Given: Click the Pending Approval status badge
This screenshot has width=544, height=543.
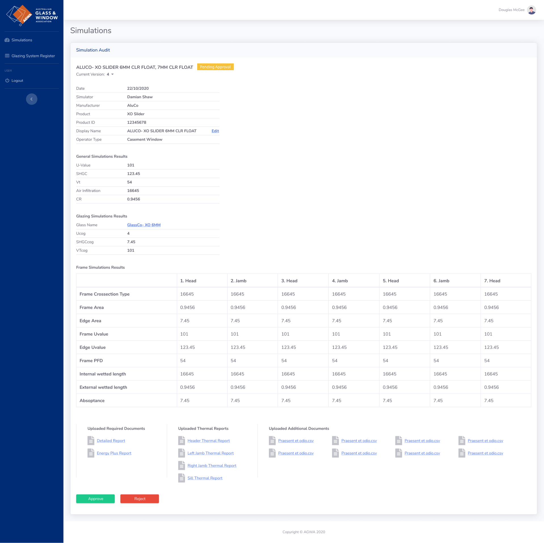Looking at the screenshot, I should tap(215, 67).
